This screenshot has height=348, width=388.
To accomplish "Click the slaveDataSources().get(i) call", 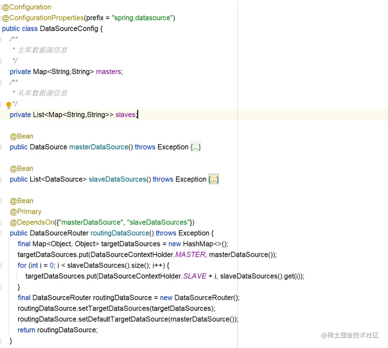I will tap(261, 276).
